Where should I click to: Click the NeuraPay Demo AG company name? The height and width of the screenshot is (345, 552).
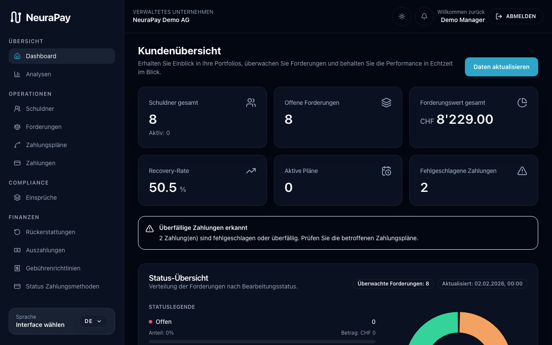click(161, 20)
